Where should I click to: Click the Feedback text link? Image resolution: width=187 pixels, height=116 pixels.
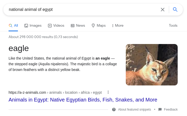pyautogui.click(x=171, y=110)
